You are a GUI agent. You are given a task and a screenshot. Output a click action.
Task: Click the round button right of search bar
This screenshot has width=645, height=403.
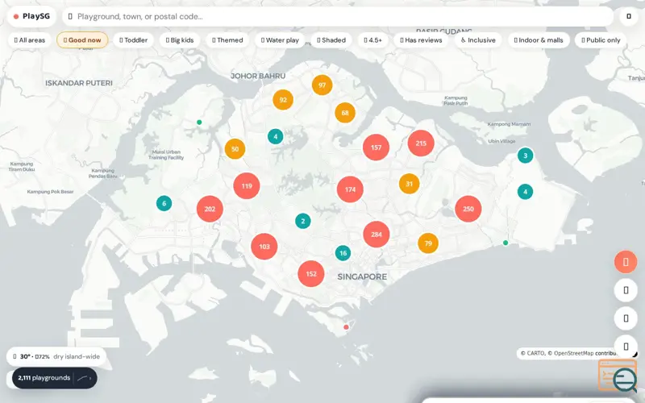pos(629,16)
